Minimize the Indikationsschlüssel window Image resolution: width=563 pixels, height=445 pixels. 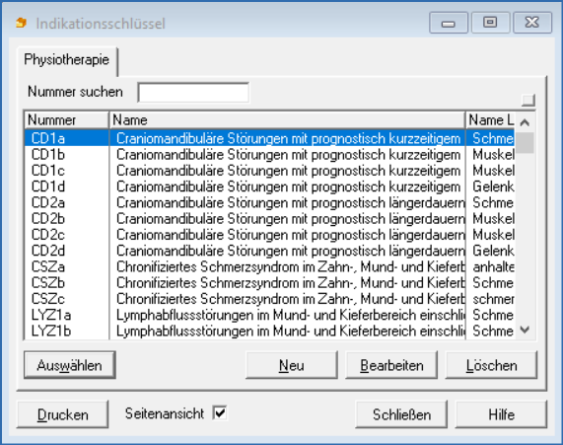click(449, 23)
